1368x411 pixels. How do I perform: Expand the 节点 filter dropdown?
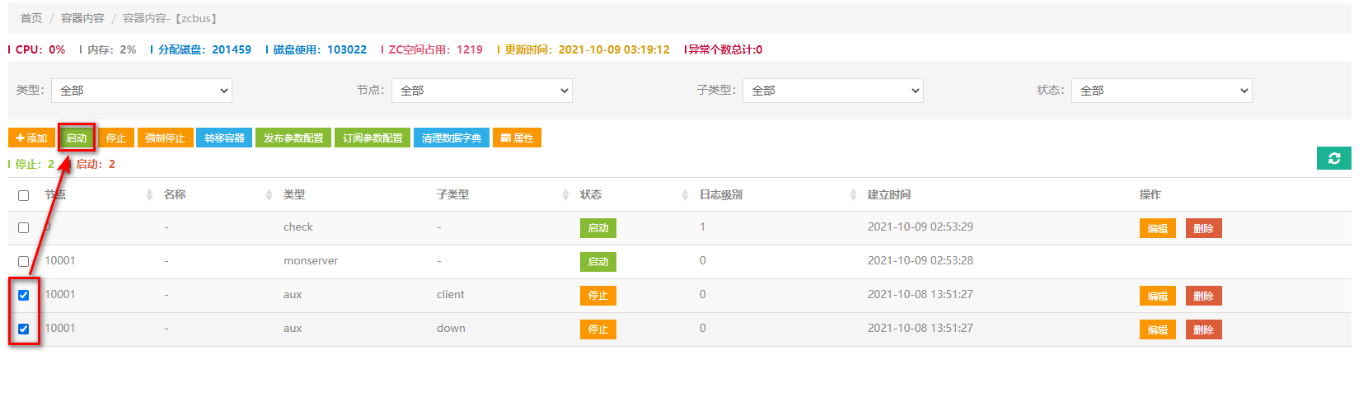[x=481, y=91]
